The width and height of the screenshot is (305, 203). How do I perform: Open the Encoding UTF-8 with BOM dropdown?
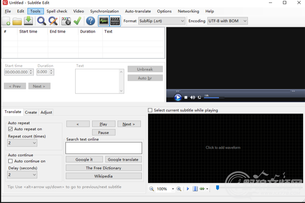pyautogui.click(x=228, y=21)
